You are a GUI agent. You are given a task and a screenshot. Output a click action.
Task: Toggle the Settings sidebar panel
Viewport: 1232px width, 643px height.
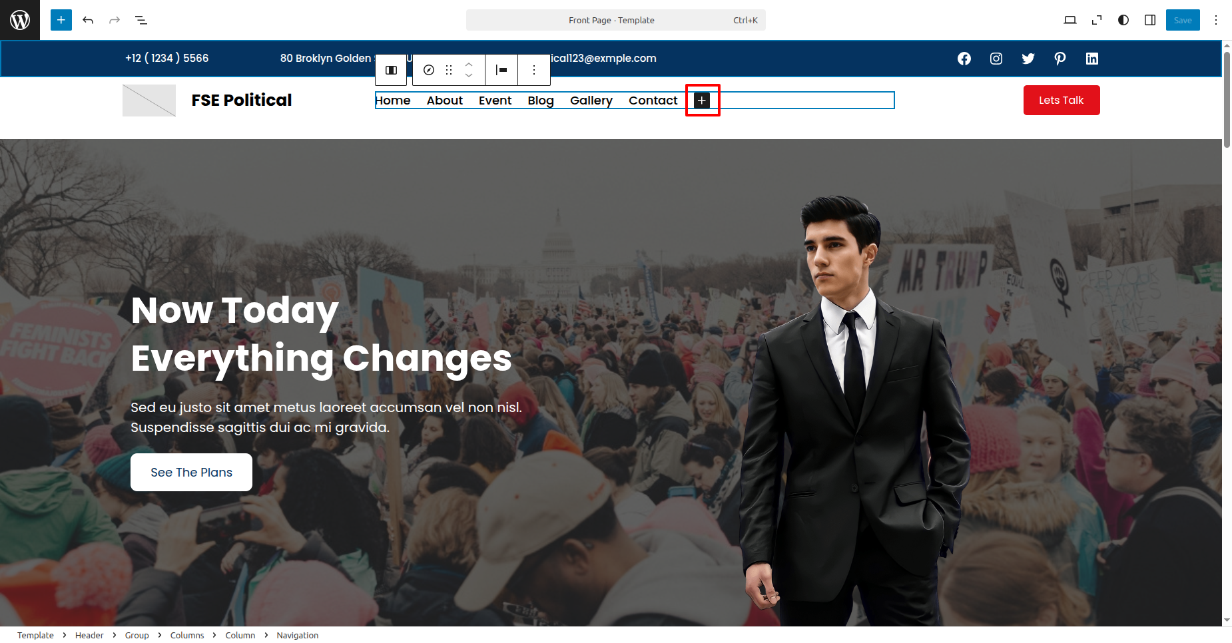coord(1150,20)
